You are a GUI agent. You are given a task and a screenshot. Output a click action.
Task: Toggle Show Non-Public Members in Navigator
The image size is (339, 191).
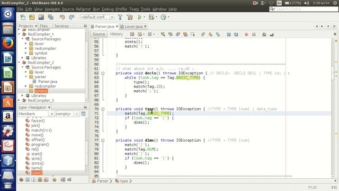pyautogui.click(x=40, y=179)
